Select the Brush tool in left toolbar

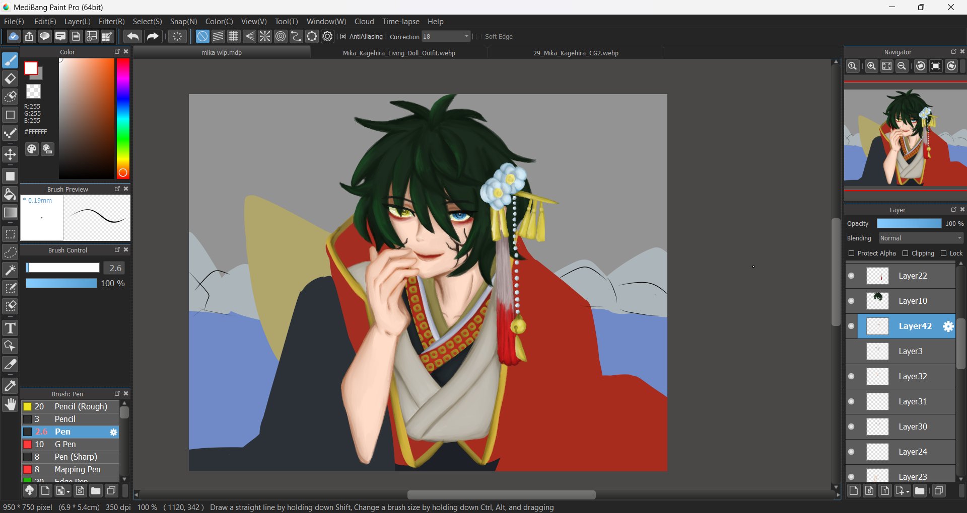[10, 60]
